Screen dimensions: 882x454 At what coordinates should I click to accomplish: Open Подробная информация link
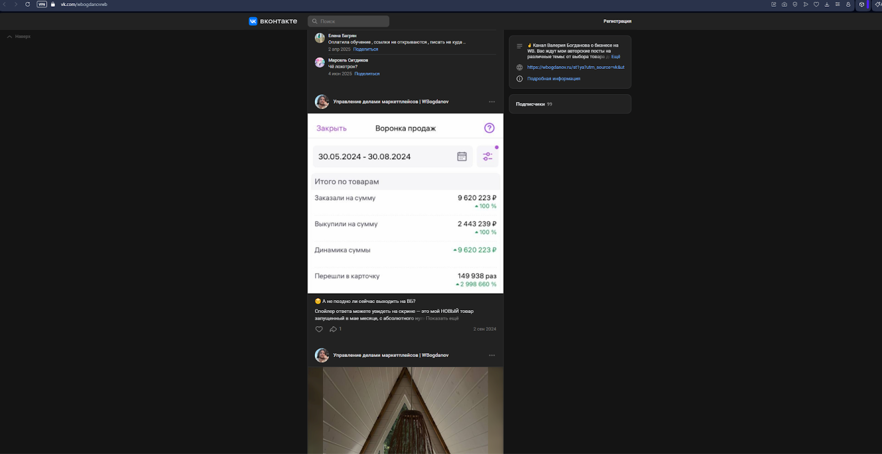553,79
